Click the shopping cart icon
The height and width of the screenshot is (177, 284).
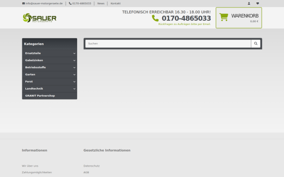click(224, 17)
